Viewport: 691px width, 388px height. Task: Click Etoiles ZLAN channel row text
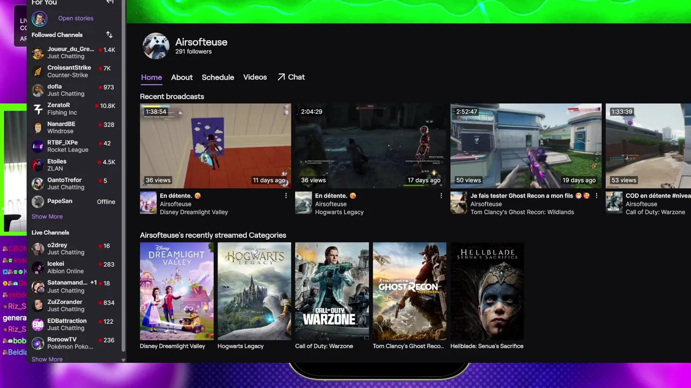[57, 165]
